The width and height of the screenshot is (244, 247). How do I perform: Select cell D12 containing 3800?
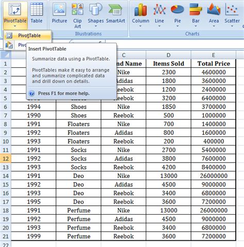(x=168, y=158)
